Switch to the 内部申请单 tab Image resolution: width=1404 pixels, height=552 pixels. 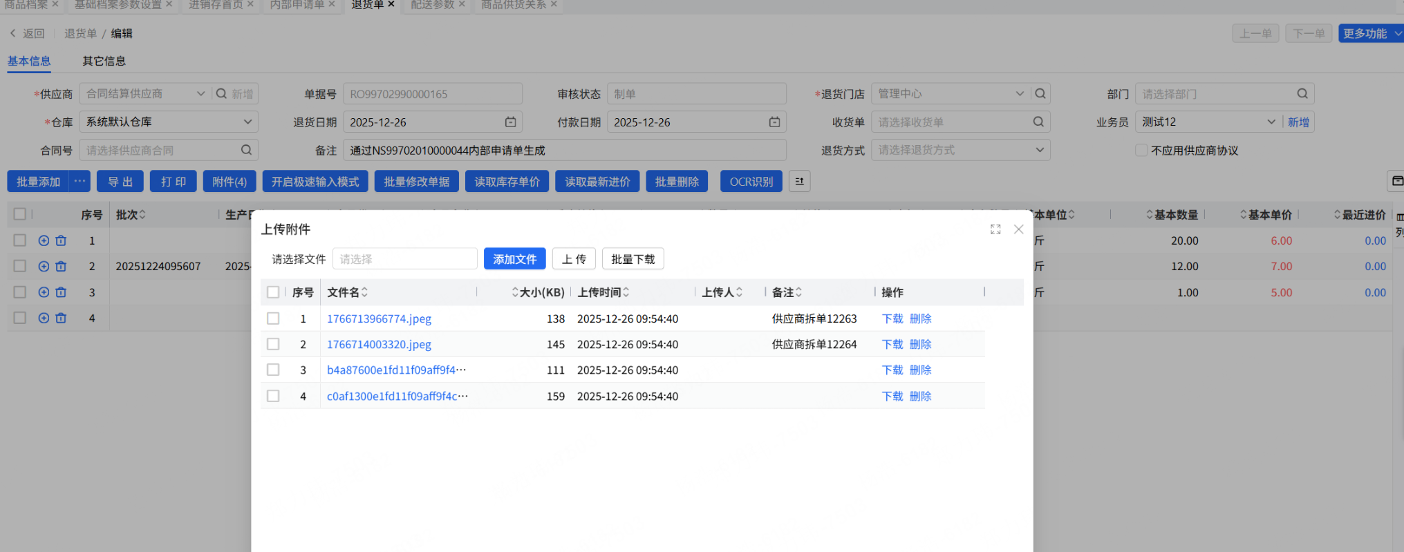click(297, 5)
